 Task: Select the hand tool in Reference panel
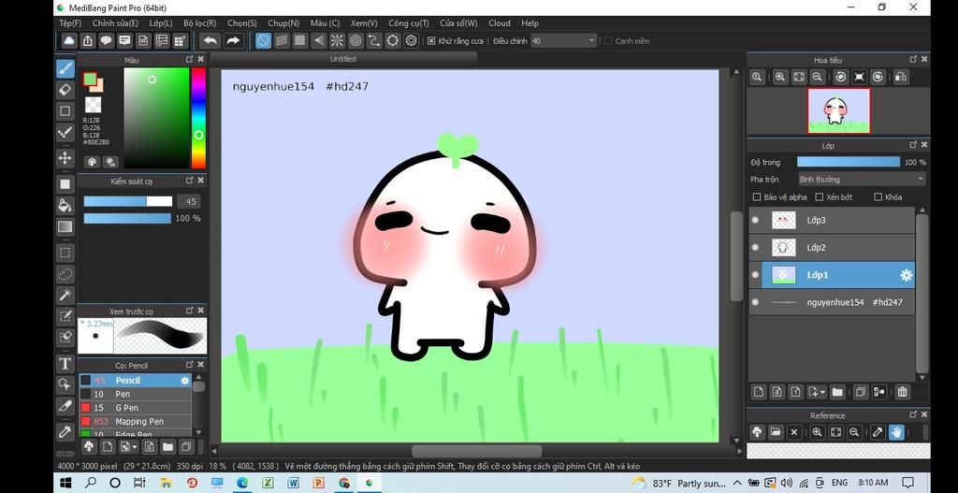pos(896,432)
